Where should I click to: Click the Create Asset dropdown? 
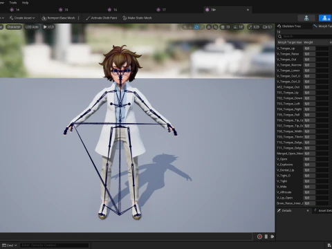click(x=22, y=18)
